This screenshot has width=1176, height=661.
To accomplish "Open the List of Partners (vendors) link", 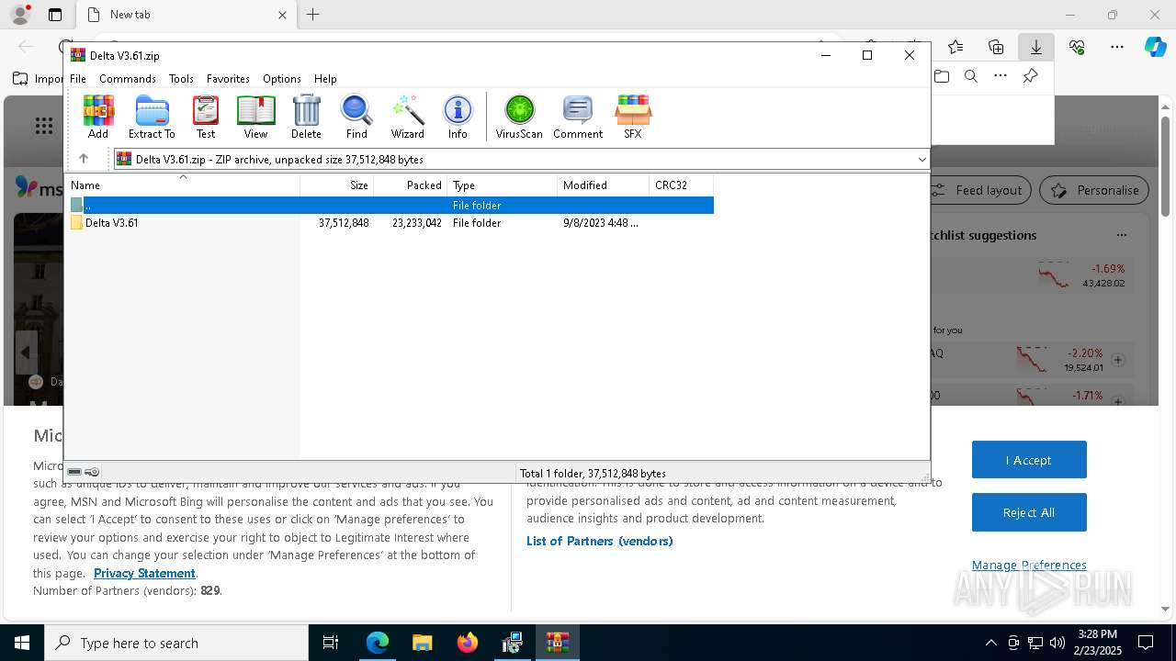I will point(600,541).
